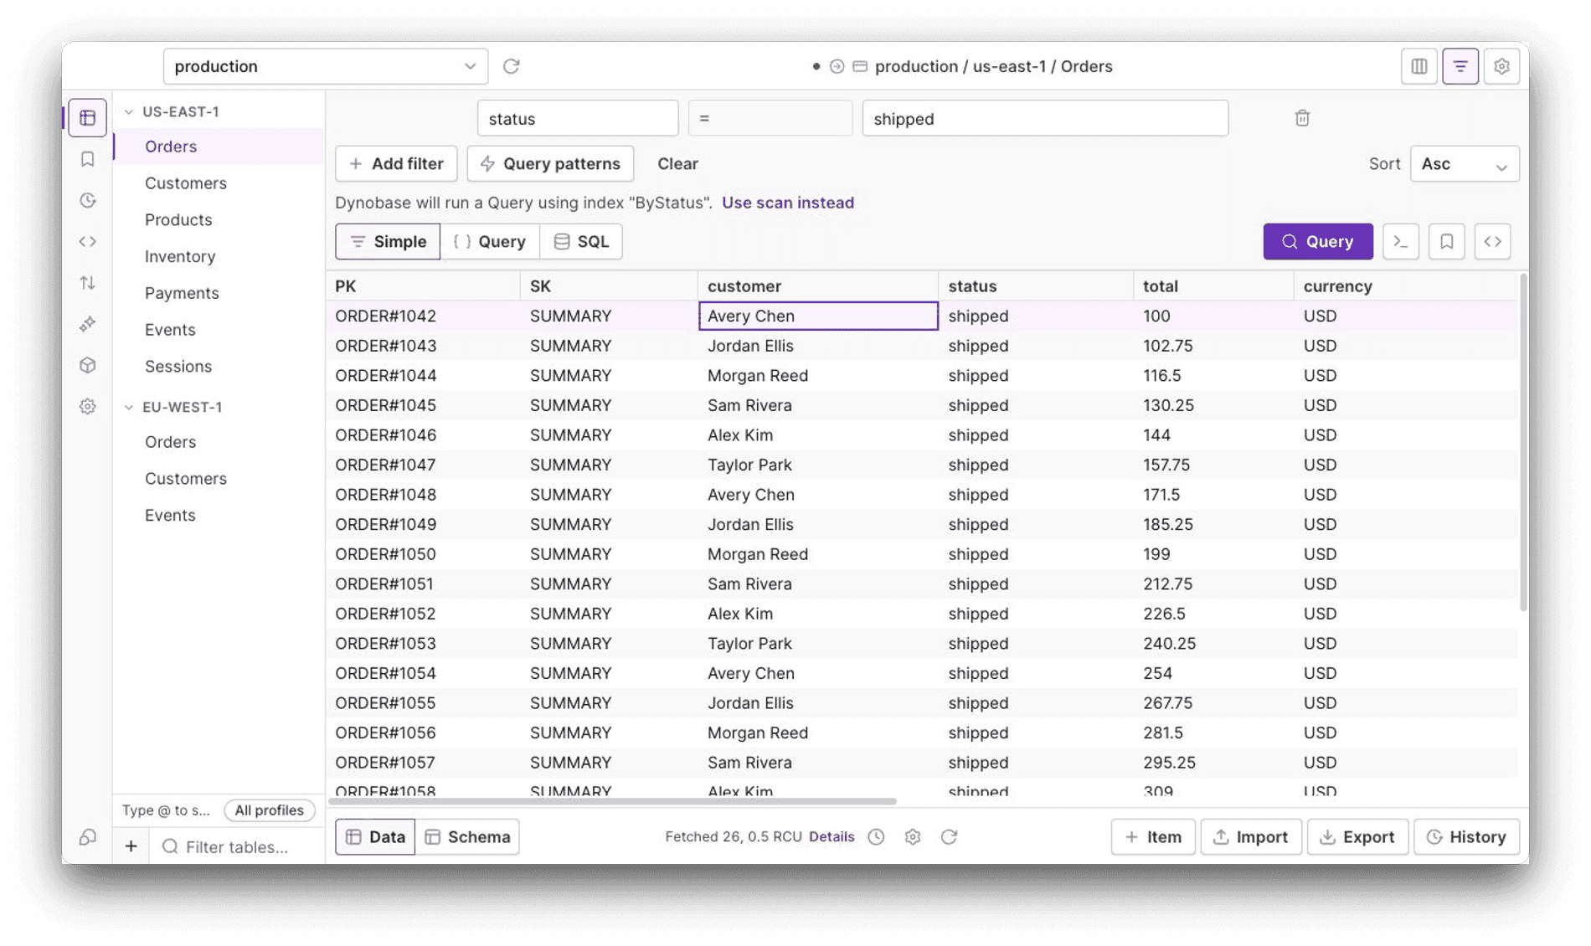The width and height of the screenshot is (1591, 946).
Task: Click the purple Query run button
Action: click(x=1318, y=242)
